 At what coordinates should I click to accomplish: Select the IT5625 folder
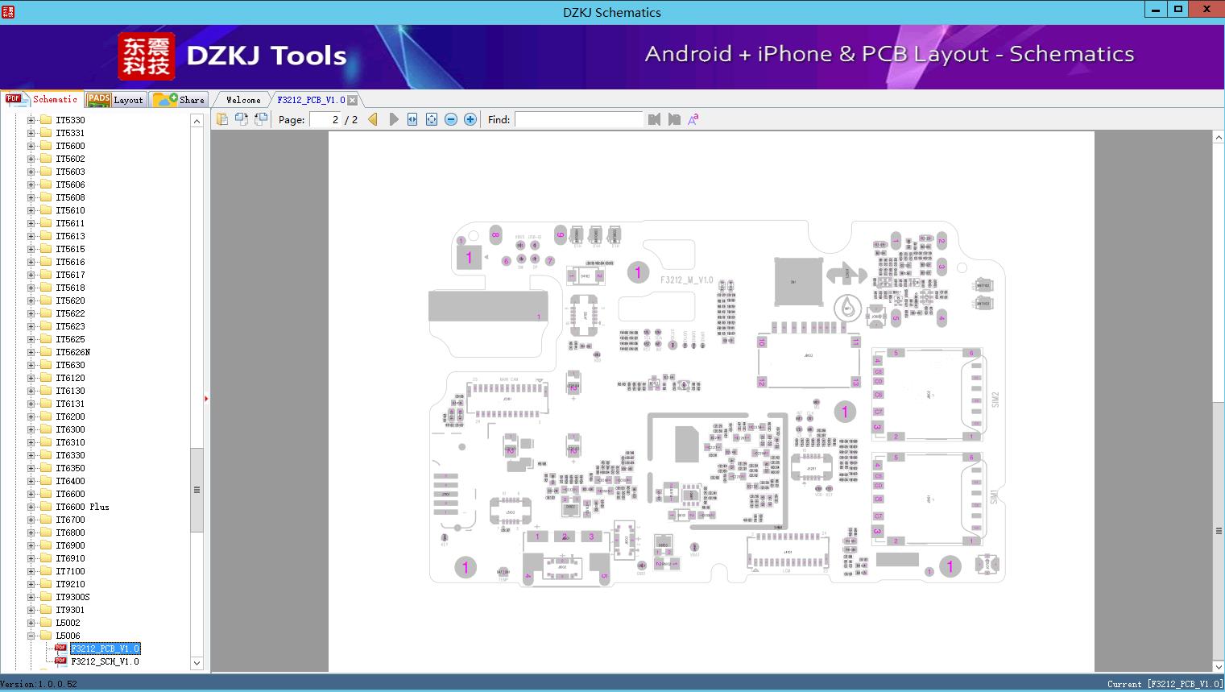70,339
